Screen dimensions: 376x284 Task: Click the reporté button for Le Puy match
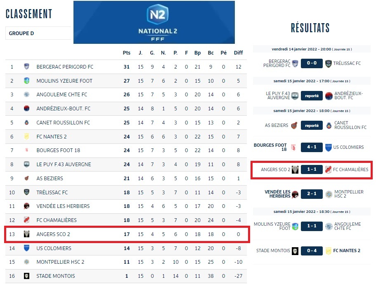click(x=312, y=96)
